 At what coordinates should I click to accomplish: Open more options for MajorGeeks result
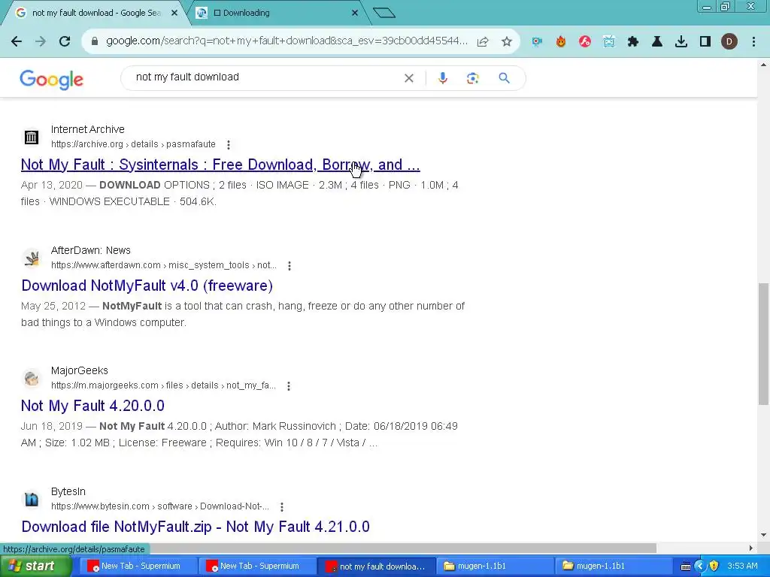(x=289, y=386)
